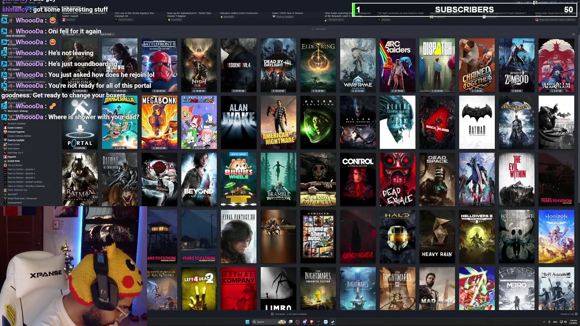Open Brave browser from the taskbar
Viewport: 580px width, 326px height.
coord(311,322)
